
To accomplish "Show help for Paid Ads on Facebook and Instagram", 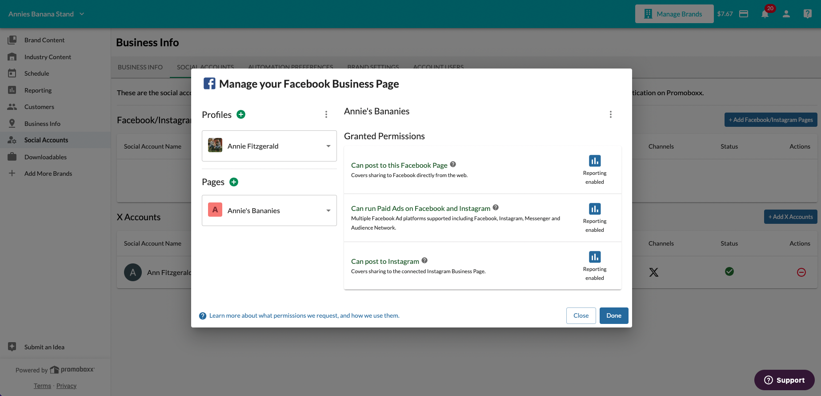I will point(496,207).
